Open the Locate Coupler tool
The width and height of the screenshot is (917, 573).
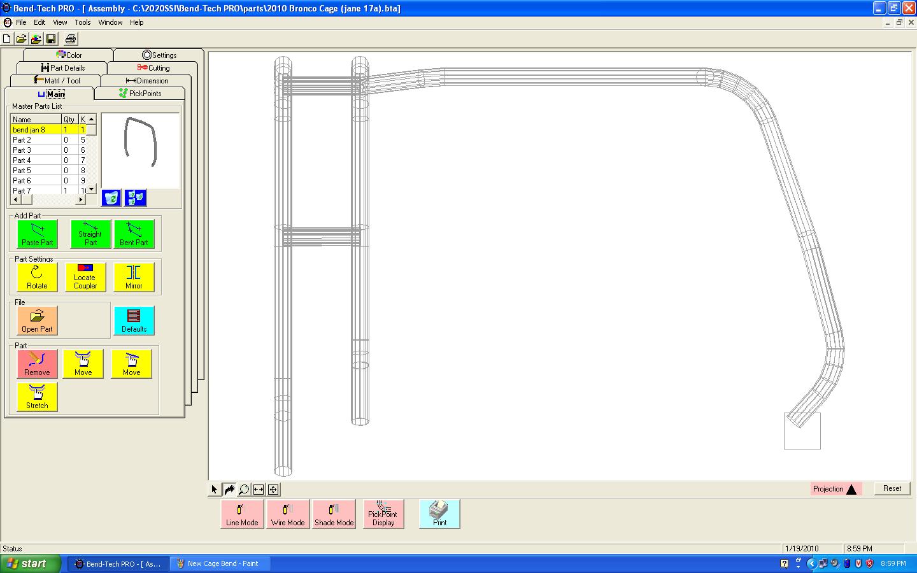(85, 277)
